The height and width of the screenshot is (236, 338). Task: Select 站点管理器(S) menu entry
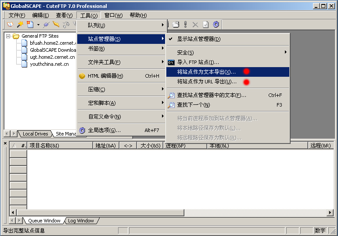[121, 39]
